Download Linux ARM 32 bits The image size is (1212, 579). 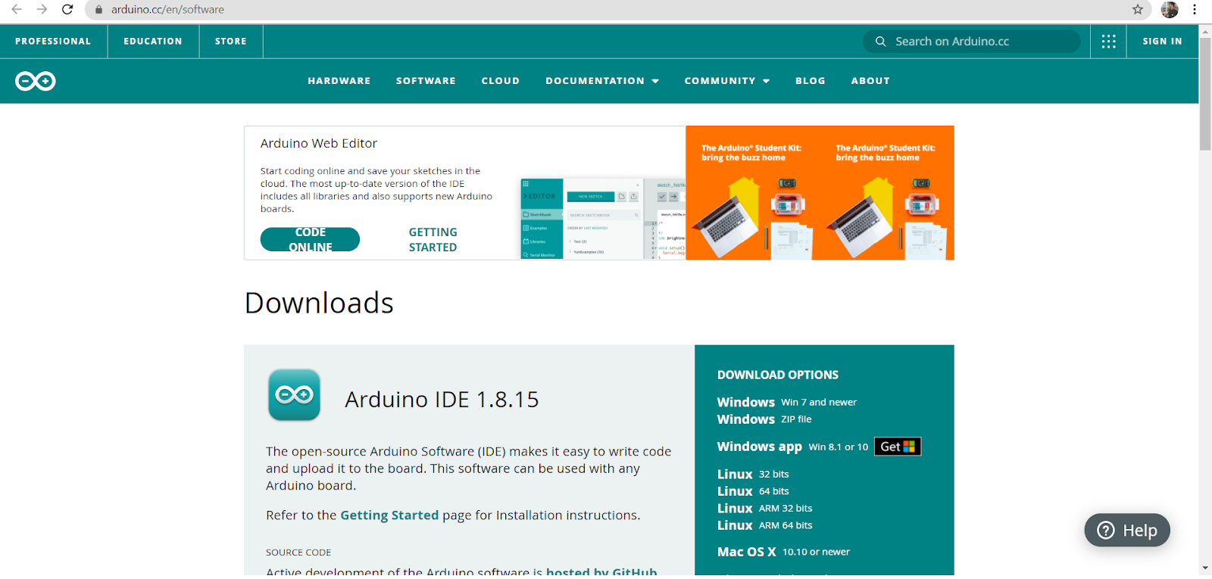[x=765, y=509]
